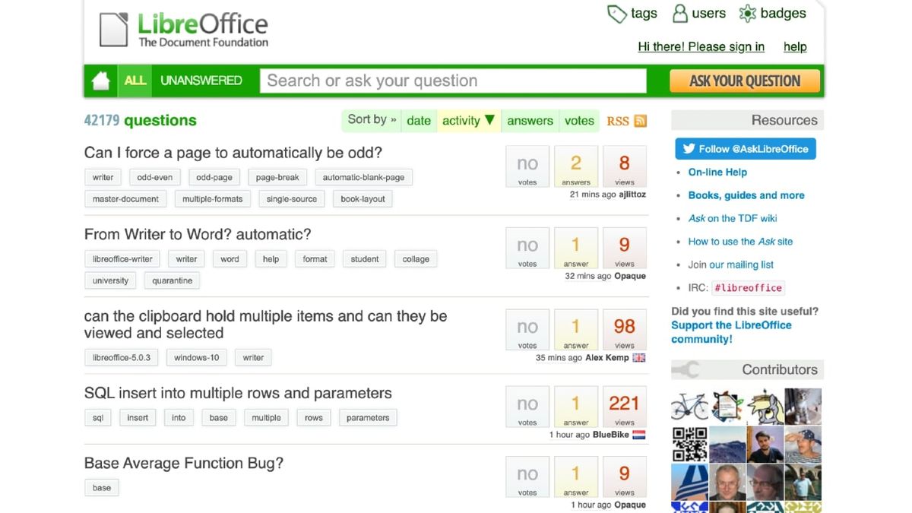Click the #libreoffice IRC channel link
This screenshot has height=513, width=912.
pos(748,287)
